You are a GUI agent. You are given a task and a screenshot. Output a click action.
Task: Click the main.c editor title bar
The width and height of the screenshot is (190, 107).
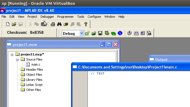tap(131, 67)
